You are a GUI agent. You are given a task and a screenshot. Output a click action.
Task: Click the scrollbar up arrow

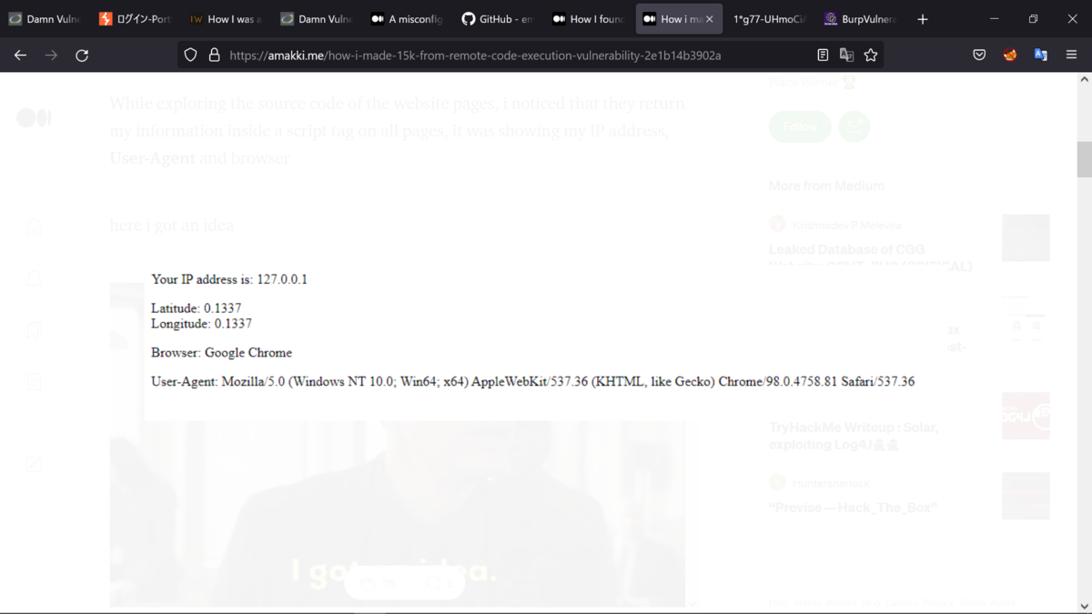click(1084, 80)
